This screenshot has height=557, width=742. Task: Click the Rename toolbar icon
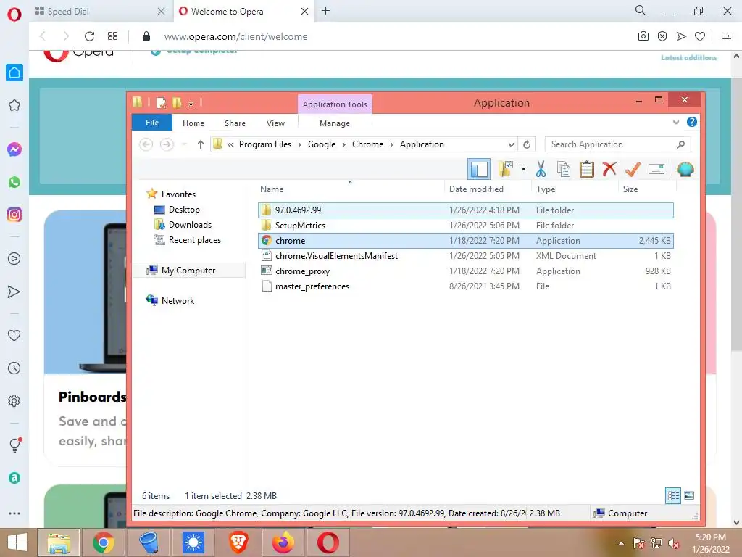pos(656,169)
